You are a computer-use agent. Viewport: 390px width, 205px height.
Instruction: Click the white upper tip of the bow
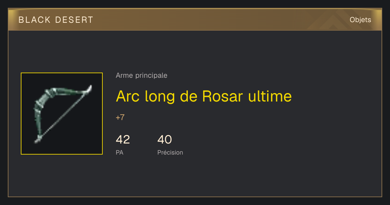(x=89, y=89)
